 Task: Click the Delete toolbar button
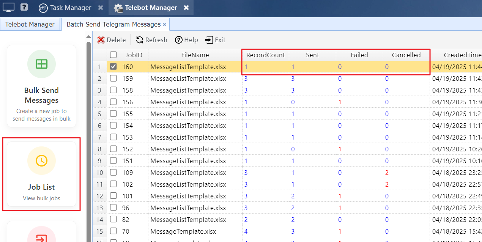tap(112, 40)
